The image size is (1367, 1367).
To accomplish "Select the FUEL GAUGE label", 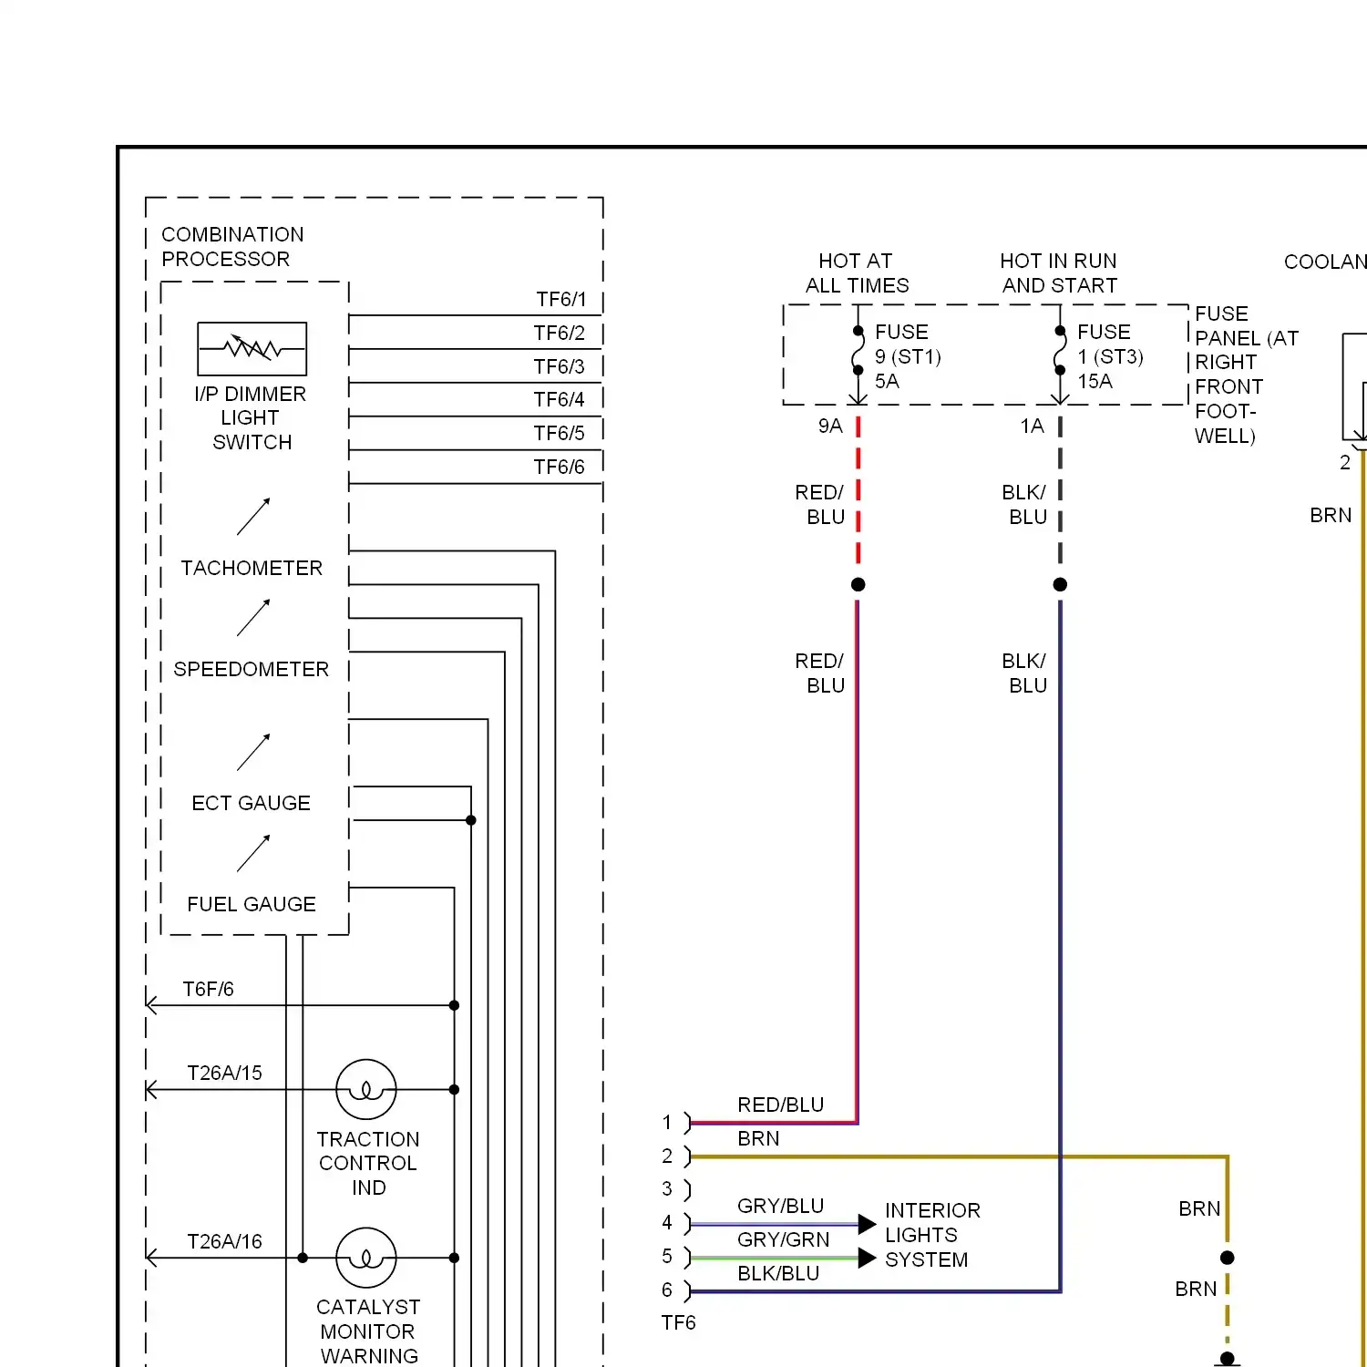I will click(252, 904).
